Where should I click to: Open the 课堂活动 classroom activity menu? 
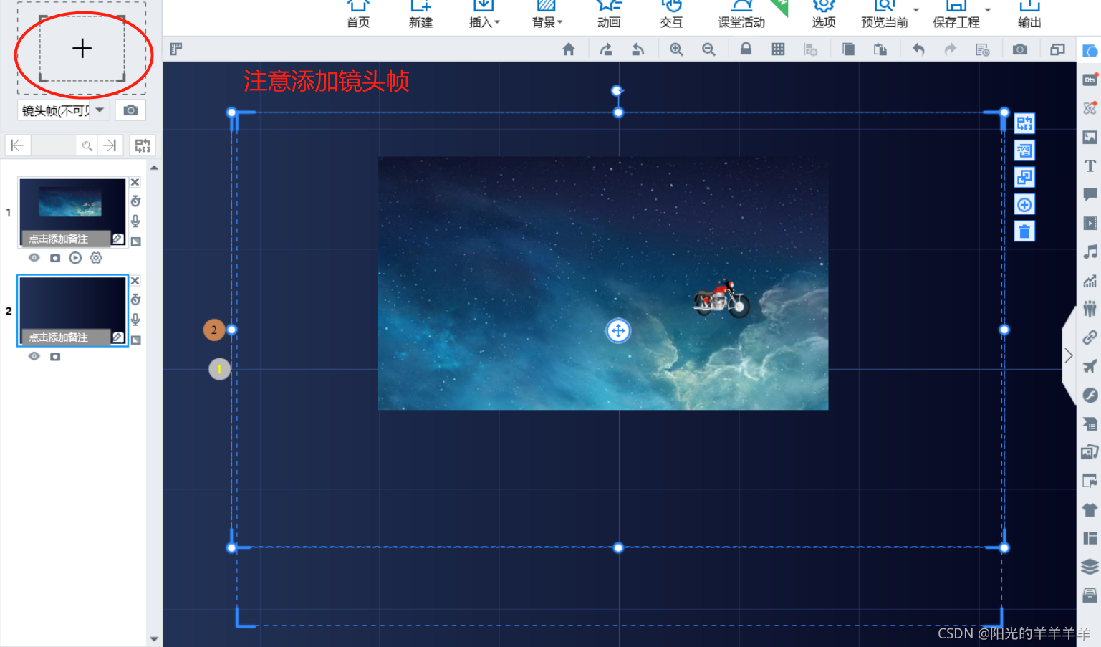pos(741,14)
